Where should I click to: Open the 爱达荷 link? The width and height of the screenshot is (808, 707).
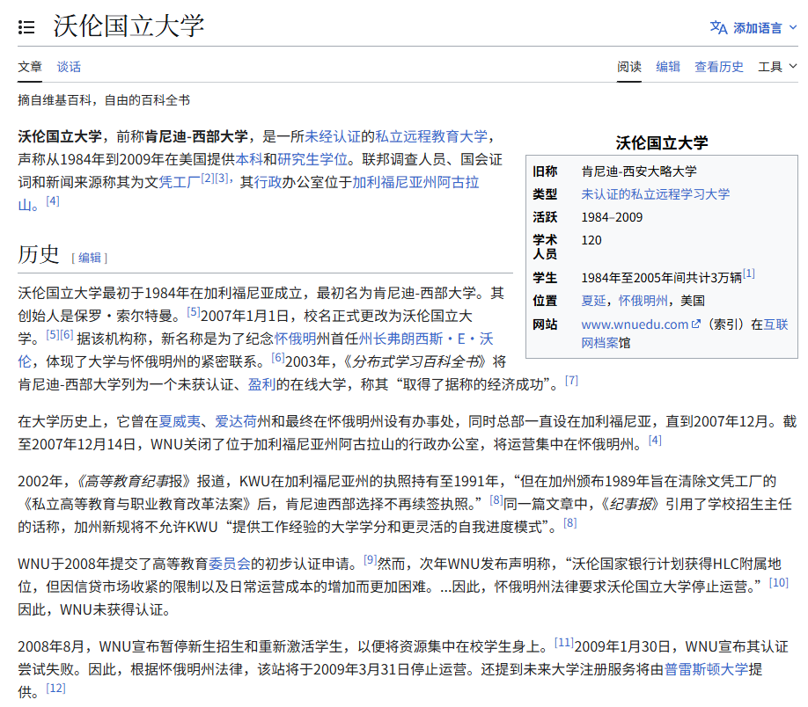pyautogui.click(x=236, y=422)
